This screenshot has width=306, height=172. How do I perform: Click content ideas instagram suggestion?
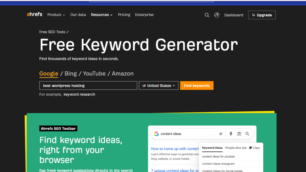point(218,164)
